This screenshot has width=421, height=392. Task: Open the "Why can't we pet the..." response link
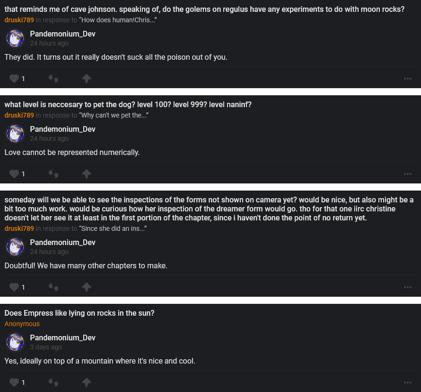click(x=114, y=115)
